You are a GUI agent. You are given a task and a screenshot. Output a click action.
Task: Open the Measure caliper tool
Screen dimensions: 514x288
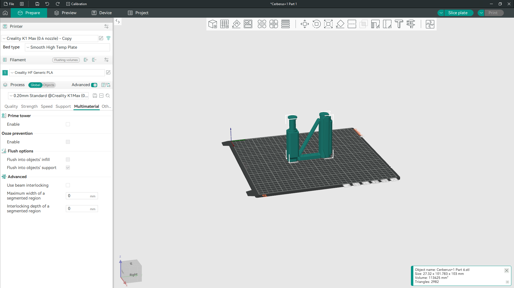pos(411,24)
